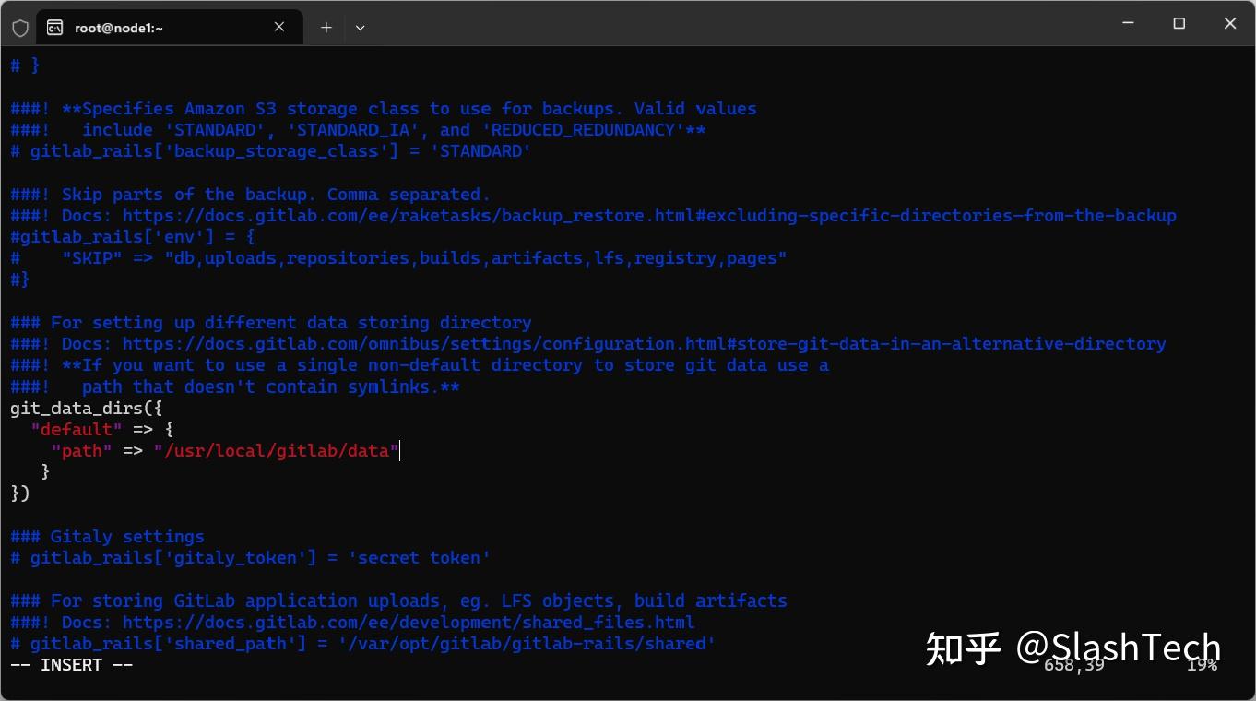This screenshot has width=1256, height=701.
Task: Click the cursor position indicator 658,39
Action: 1072,665
